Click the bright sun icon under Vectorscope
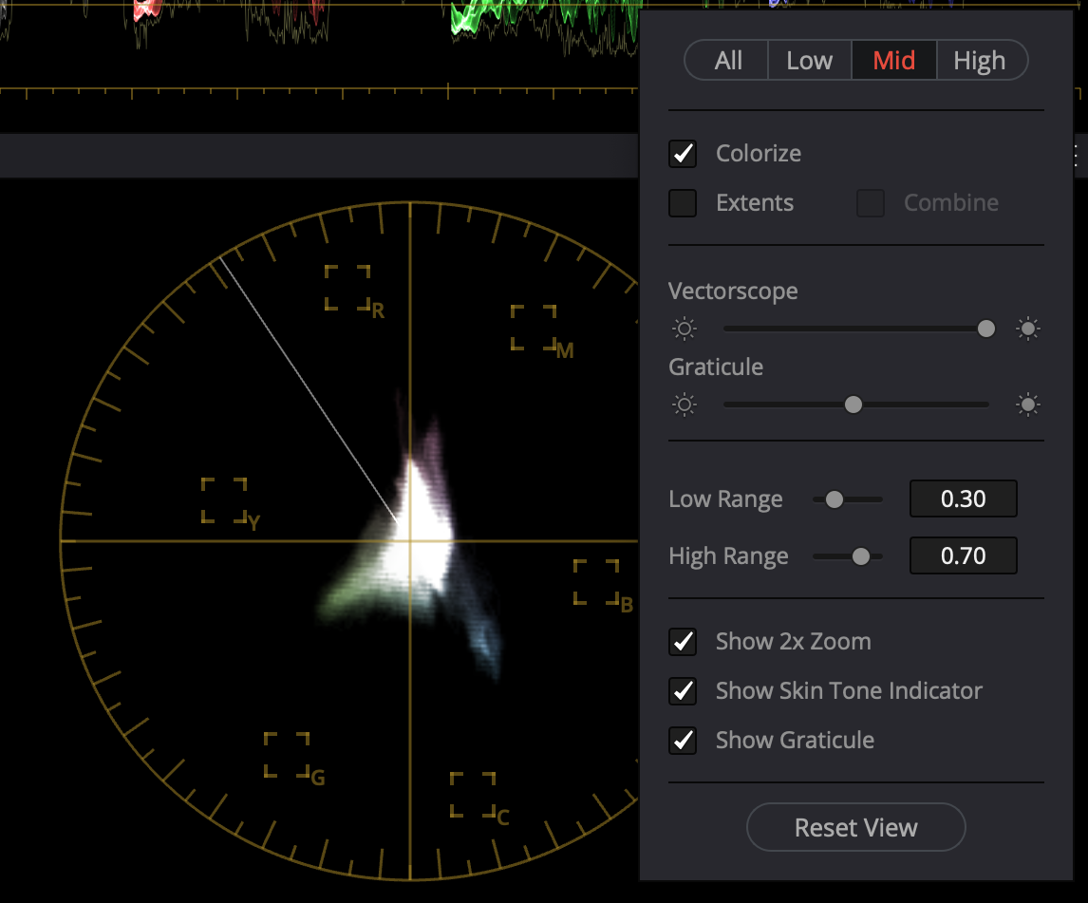Viewport: 1088px width, 903px height. point(1027,329)
